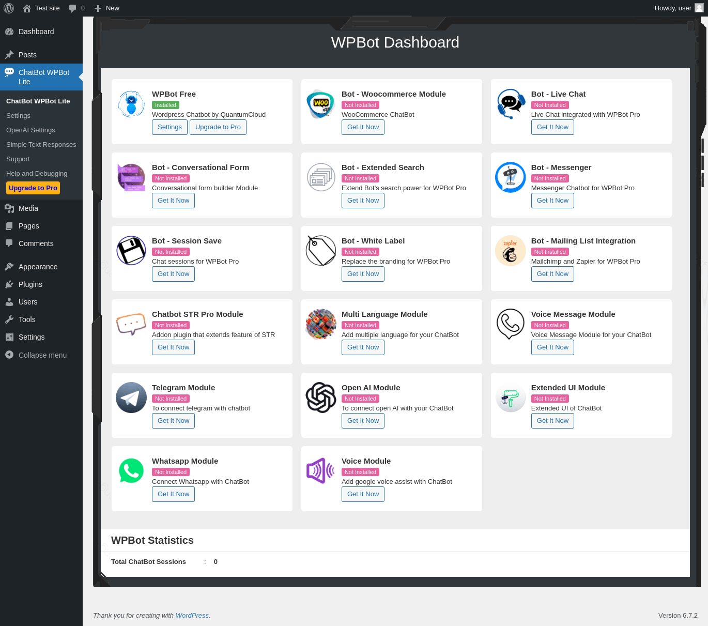Click the Collapse menu arrow icon
Image resolution: width=708 pixels, height=626 pixels.
[9, 355]
